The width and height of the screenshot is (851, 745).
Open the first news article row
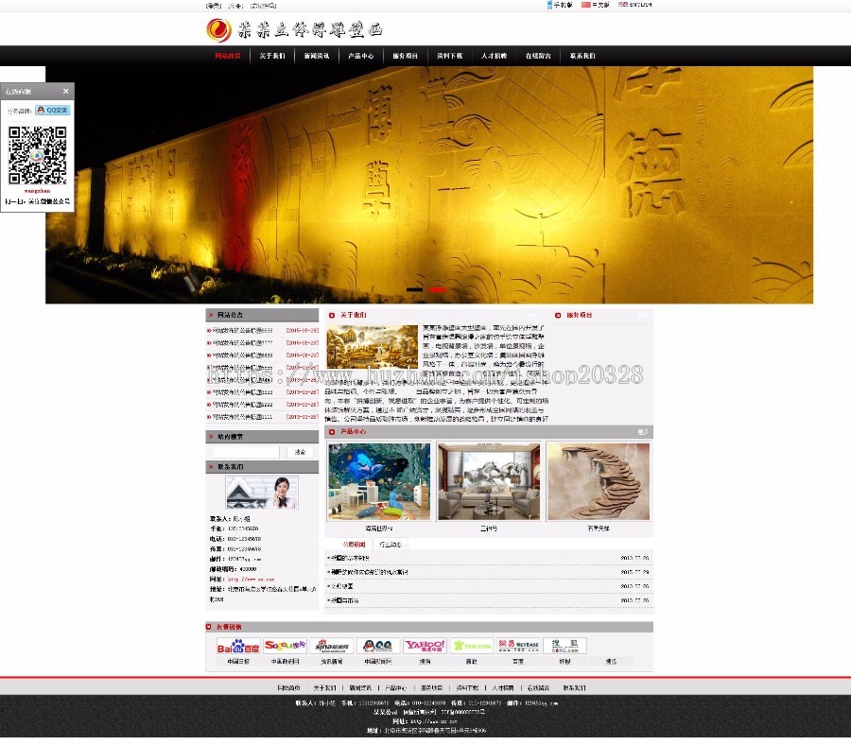489,558
